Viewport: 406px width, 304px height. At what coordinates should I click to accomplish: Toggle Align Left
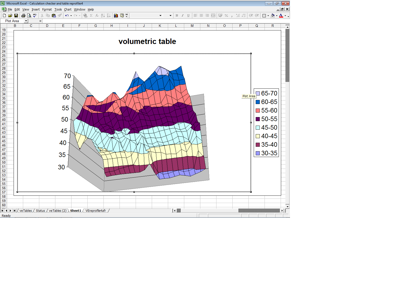196,16
